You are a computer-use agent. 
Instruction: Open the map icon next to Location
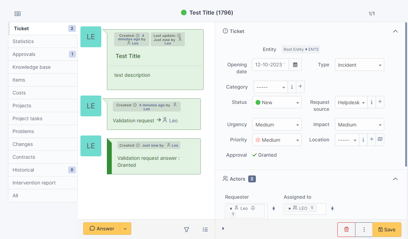point(380,139)
